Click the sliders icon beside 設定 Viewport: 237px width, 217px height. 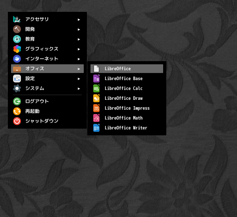click(17, 79)
